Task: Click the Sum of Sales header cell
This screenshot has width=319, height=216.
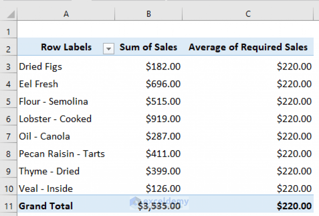Action: 148,47
